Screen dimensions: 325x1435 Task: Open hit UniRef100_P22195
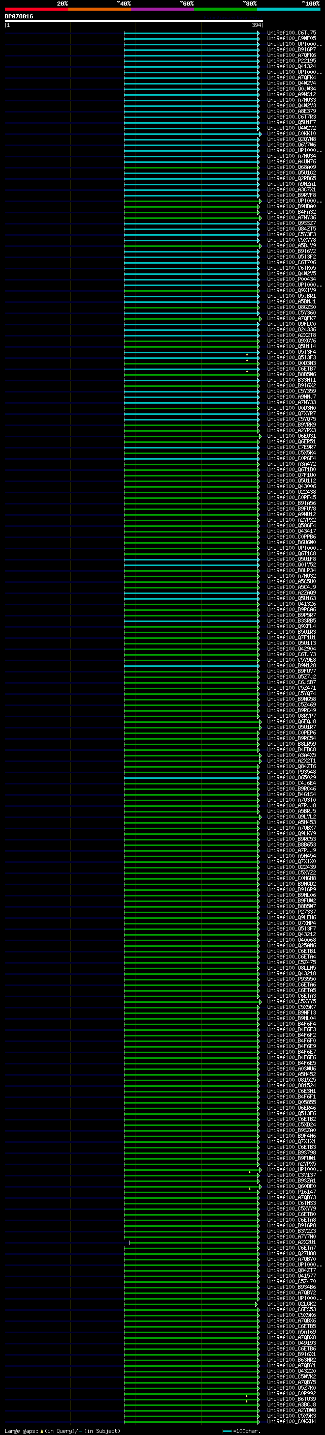[x=291, y=61]
